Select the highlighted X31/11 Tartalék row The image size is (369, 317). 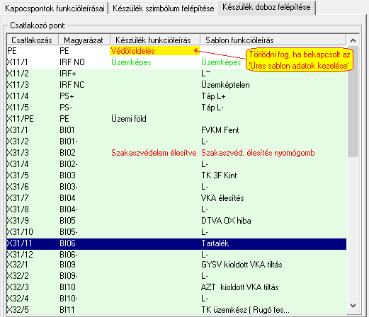click(176, 243)
